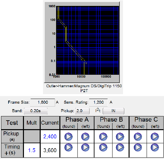Run Pickup test Phase C found
Image resolution: width=164 pixels, height=159 pixels.
click(x=138, y=137)
